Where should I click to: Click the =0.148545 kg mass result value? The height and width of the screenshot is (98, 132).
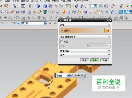(78, 75)
